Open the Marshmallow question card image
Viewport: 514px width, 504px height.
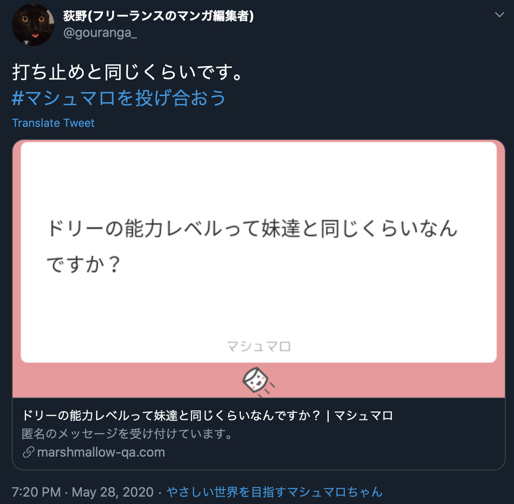coord(259,269)
